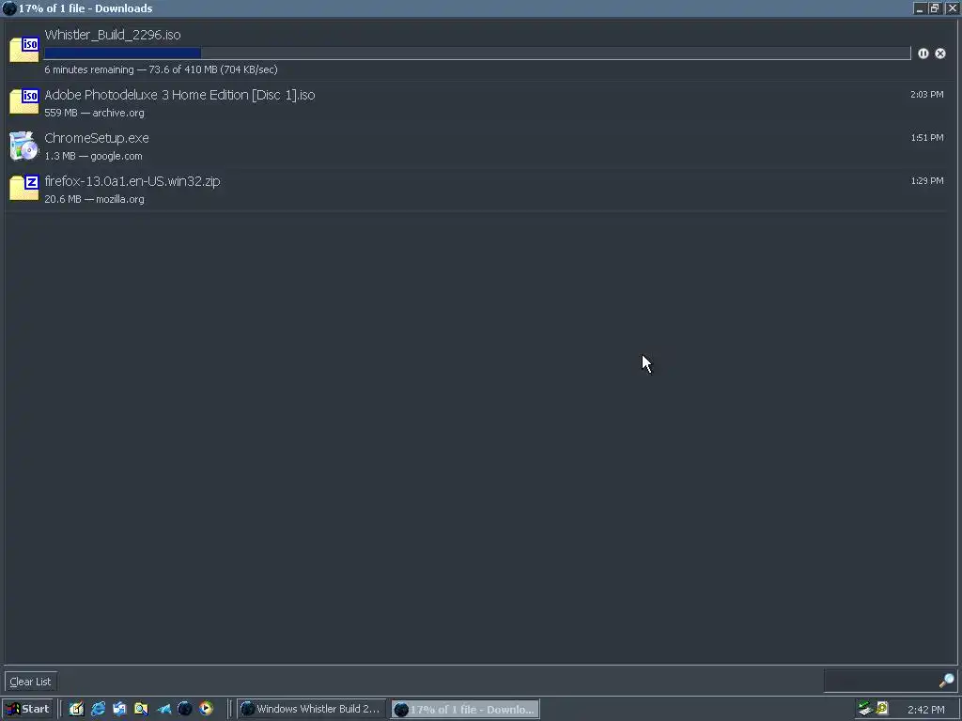Screen dimensions: 962x721
Task: Launch Internet Explorer from quick launch
Action: click(x=98, y=709)
